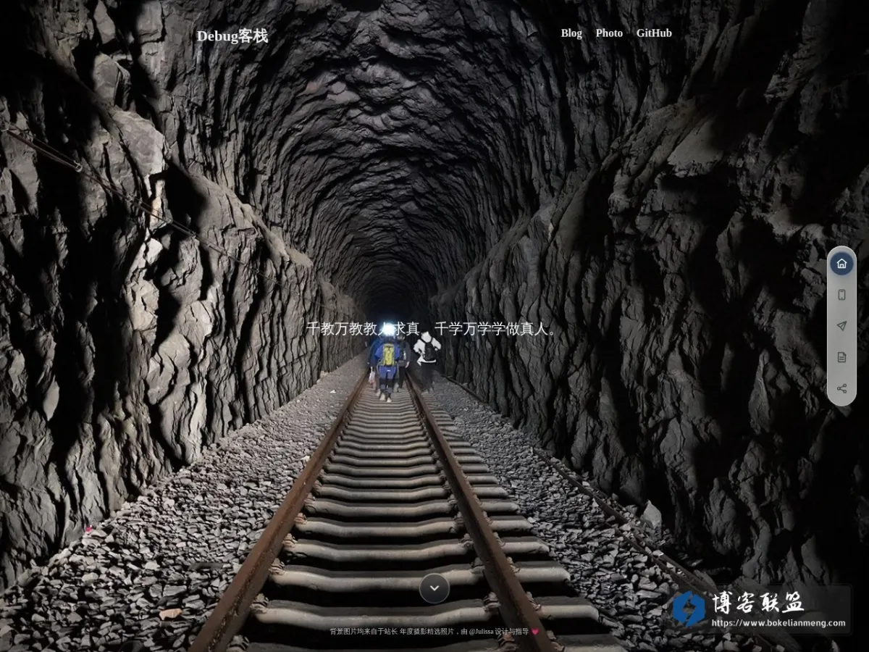The width and height of the screenshot is (869, 652).
Task: Click the scroll-down chevron button
Action: pyautogui.click(x=434, y=588)
